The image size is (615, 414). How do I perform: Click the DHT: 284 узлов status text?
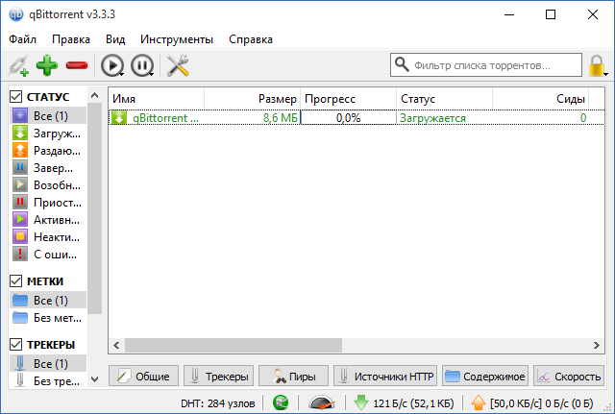[x=218, y=403]
